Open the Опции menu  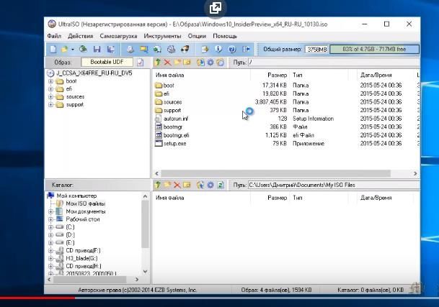point(197,36)
